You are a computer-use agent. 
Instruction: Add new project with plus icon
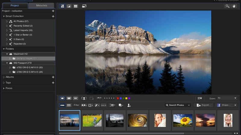[53, 11]
